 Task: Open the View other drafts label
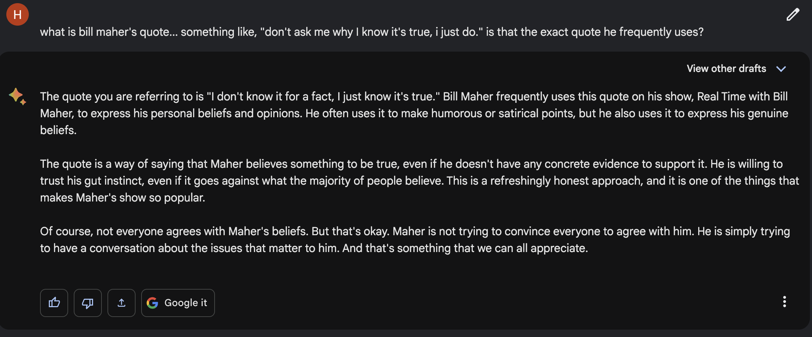[x=726, y=68]
